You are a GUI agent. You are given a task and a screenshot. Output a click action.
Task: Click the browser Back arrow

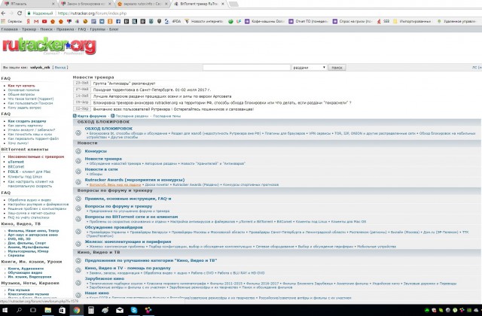coord(3,14)
